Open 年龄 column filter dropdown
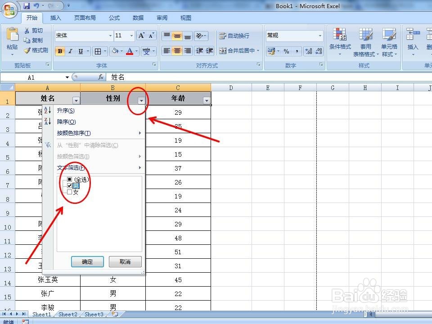432x324 pixels. (207, 100)
